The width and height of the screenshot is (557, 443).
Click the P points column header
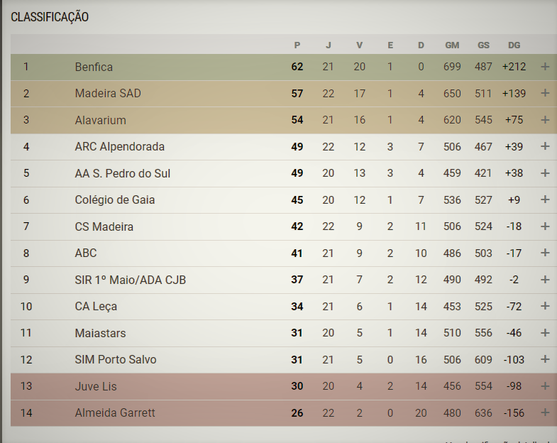[297, 45]
